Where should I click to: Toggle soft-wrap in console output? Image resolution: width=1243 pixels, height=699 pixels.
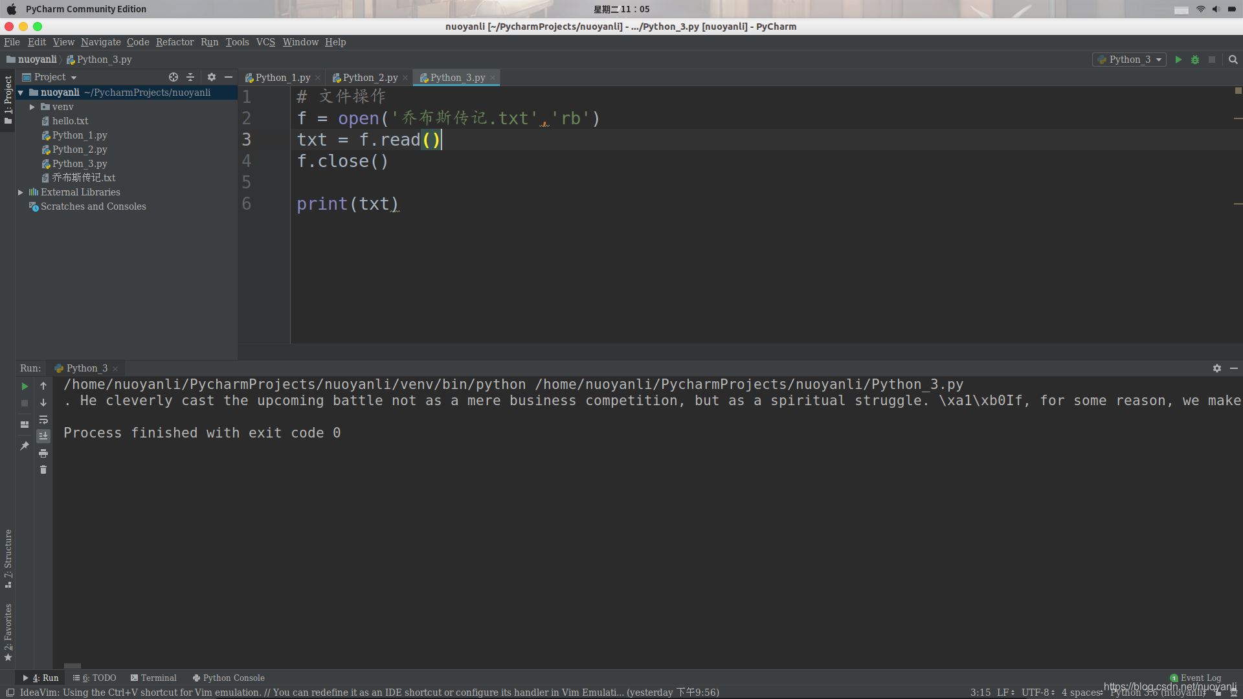[x=43, y=420]
